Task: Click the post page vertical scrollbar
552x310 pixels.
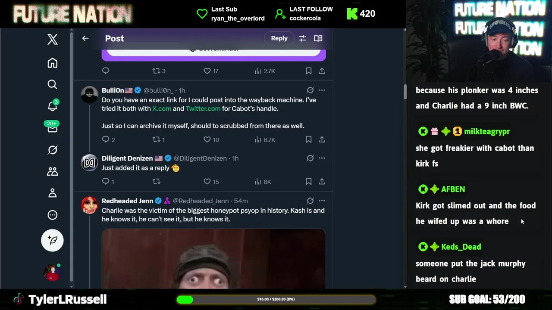Action: tap(405, 91)
